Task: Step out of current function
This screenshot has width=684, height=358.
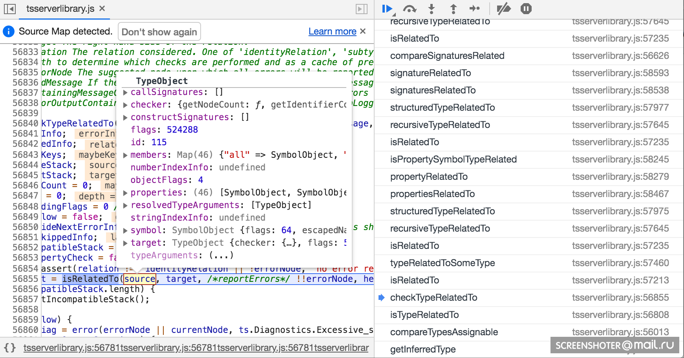Action: [453, 9]
